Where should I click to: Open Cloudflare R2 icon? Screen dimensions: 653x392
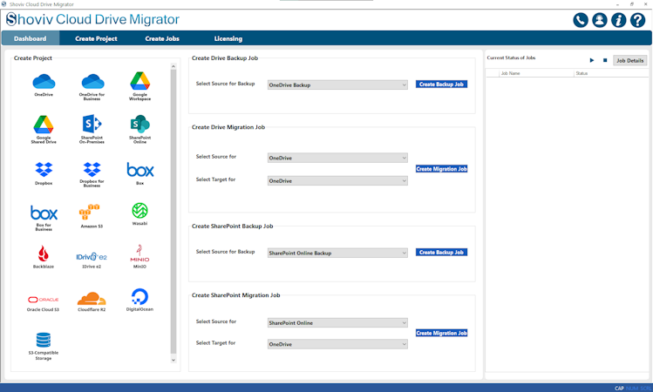click(x=92, y=299)
